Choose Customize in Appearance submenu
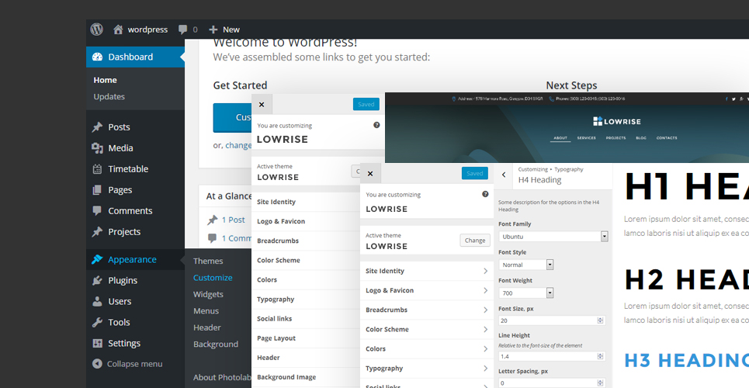 coord(213,278)
